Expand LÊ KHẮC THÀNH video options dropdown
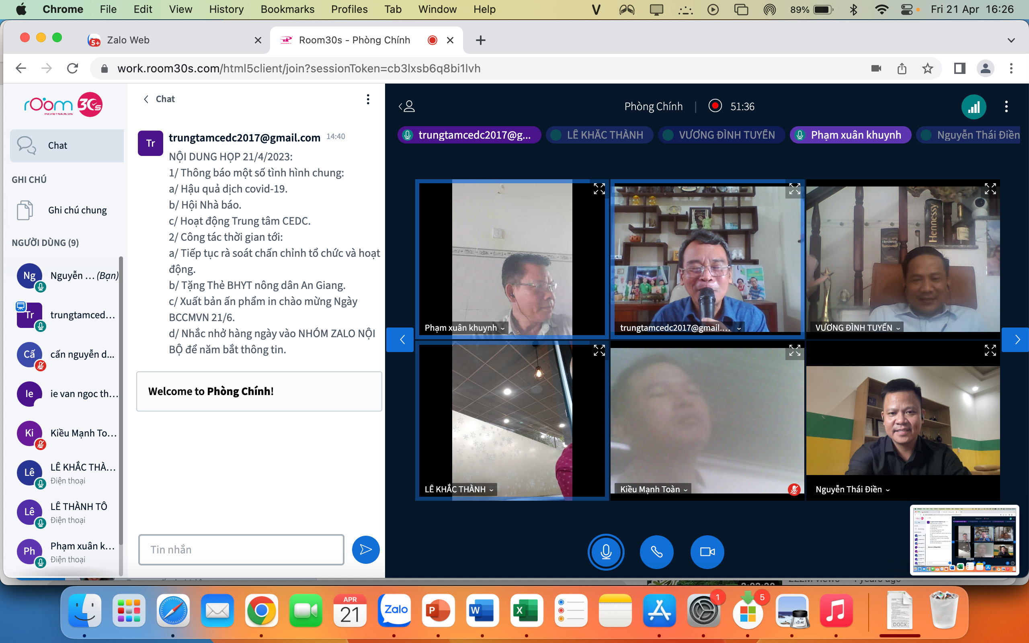 point(493,488)
